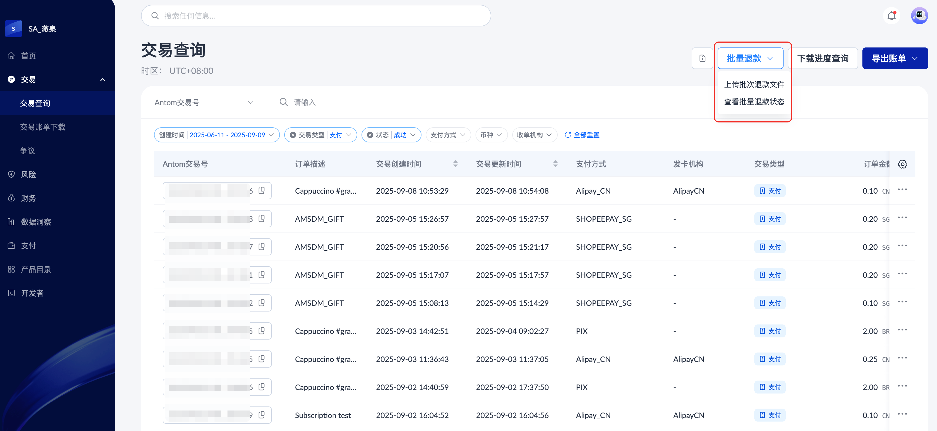The height and width of the screenshot is (431, 937).
Task: Click the 下载进度查询 button
Action: tap(823, 58)
